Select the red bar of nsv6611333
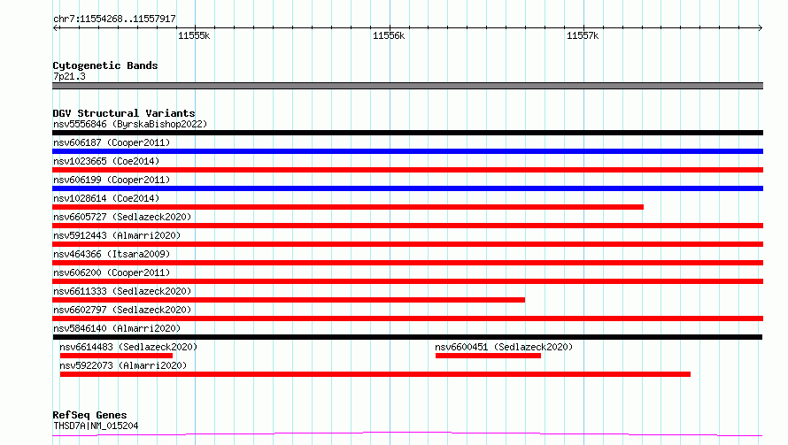The height and width of the screenshot is (445, 788). (x=289, y=300)
